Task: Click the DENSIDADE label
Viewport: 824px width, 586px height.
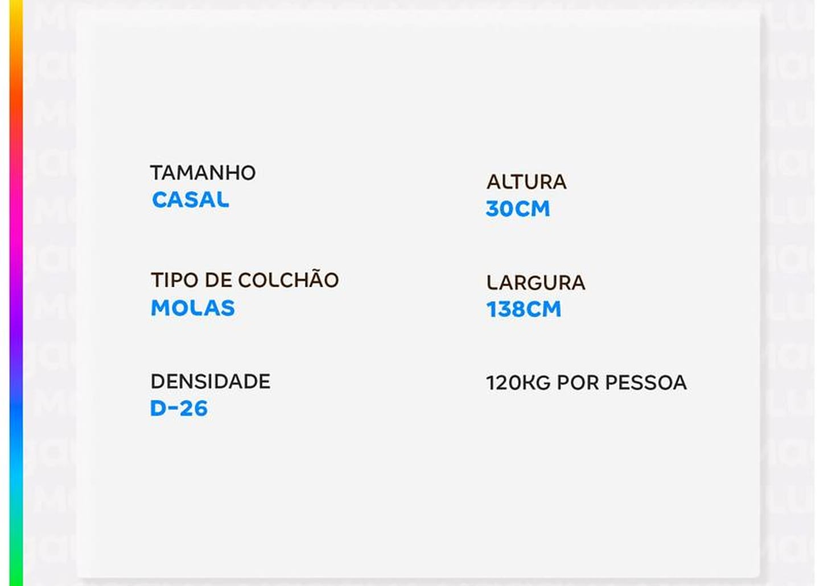Action: point(210,381)
